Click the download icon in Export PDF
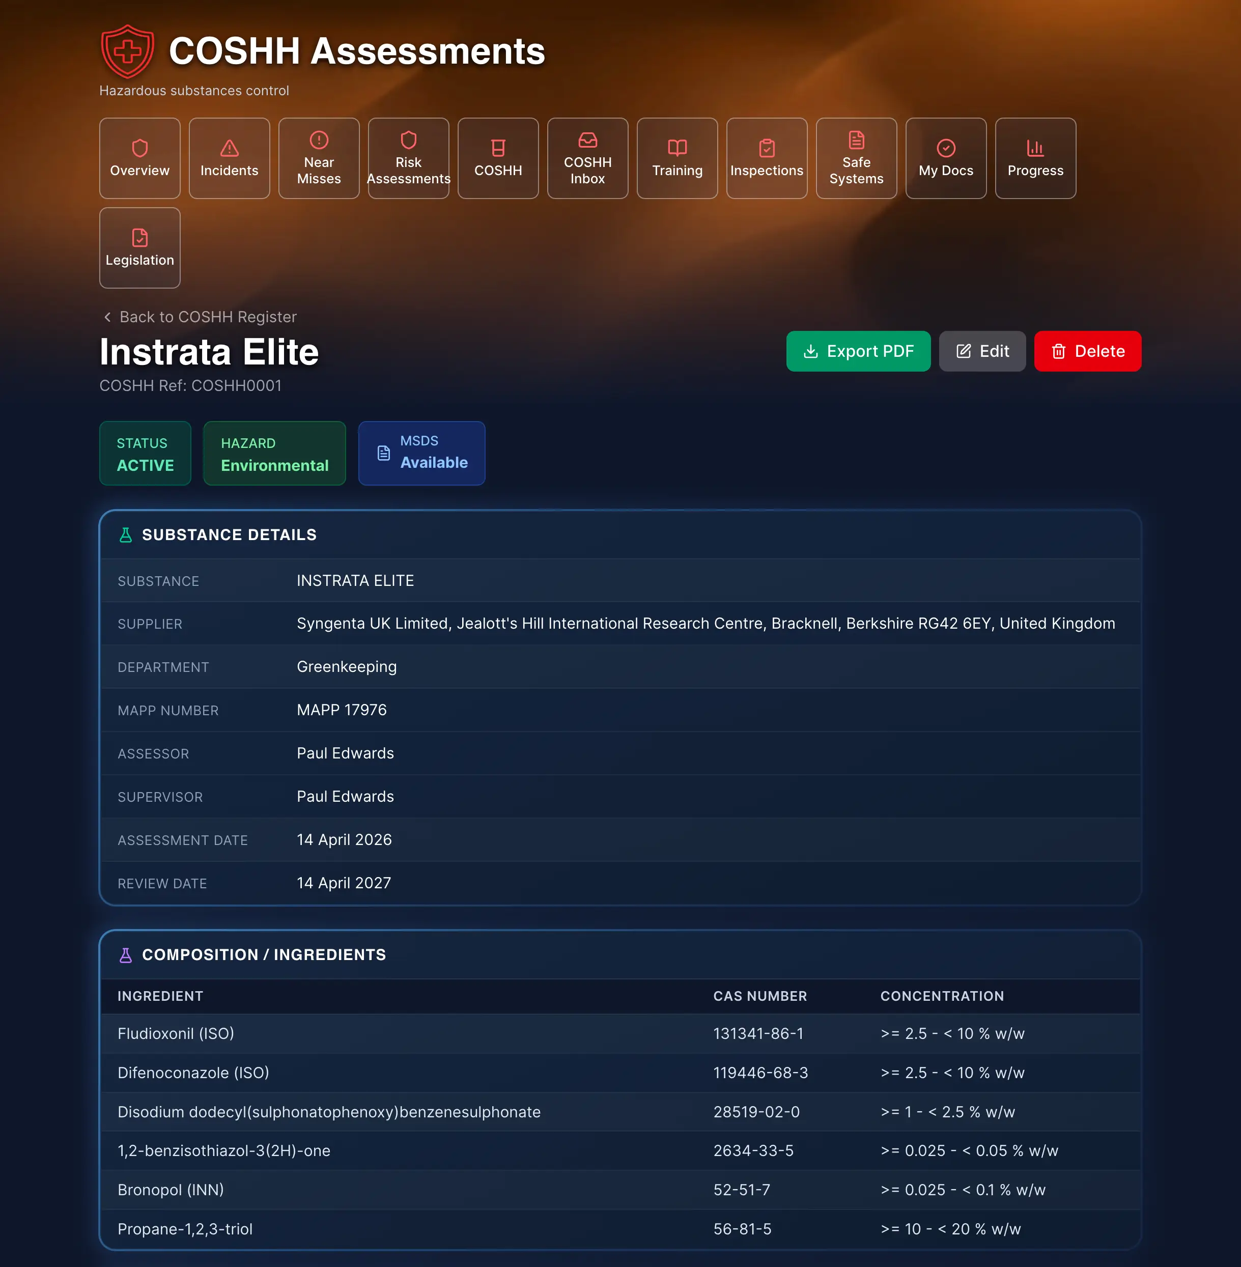 [810, 351]
